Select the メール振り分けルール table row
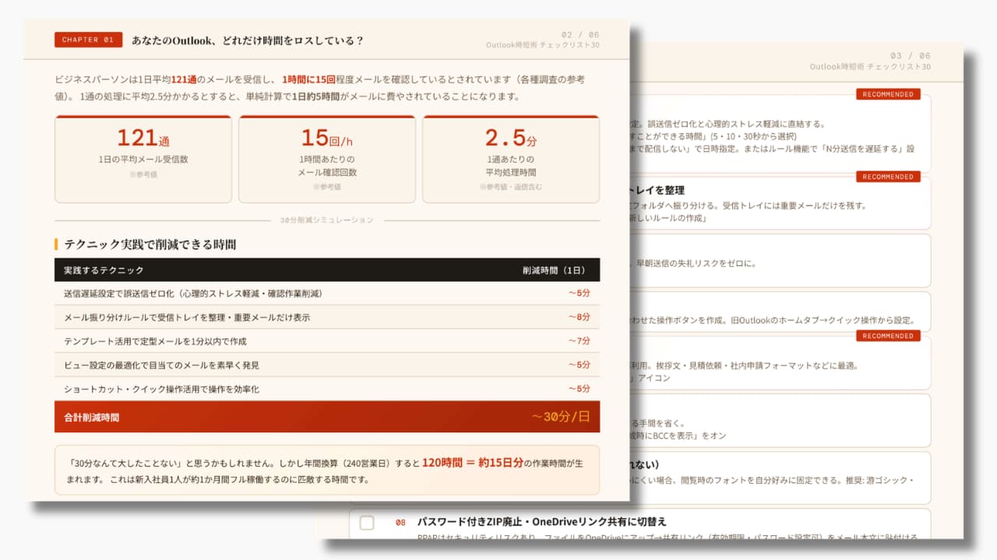 (x=327, y=317)
